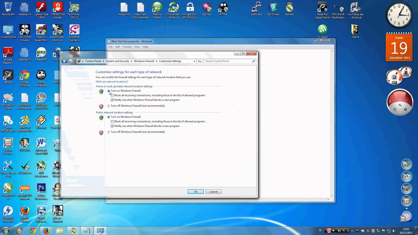Image resolution: width=418 pixels, height=235 pixels.
Task: Expand arrow after System and Security breadcrumb
Action: (132, 61)
